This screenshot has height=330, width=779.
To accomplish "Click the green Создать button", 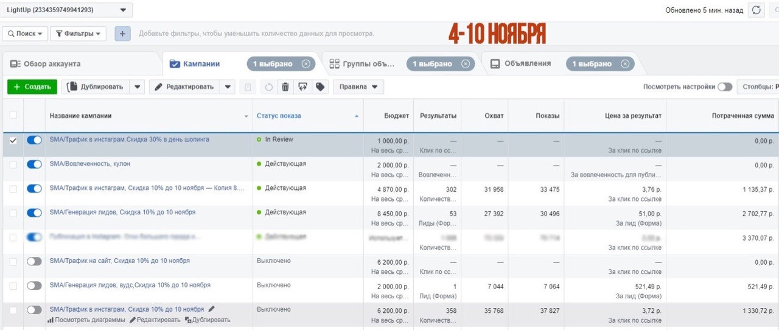I will click(32, 87).
